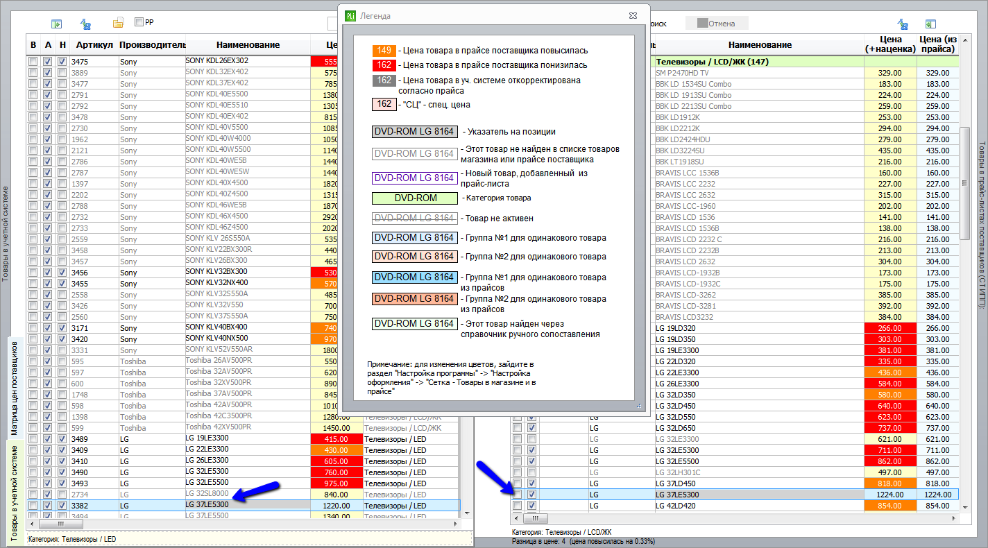Select the BRAVIS LCD 2632 row in price-list grid
Image resolution: width=988 pixels, height=548 pixels.
click(x=760, y=262)
